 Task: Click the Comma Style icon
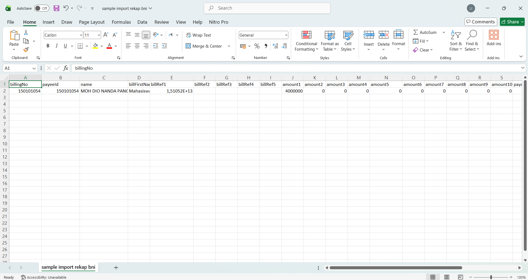(x=266, y=46)
